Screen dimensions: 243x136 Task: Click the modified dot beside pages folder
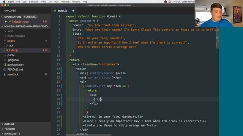coord(46,41)
